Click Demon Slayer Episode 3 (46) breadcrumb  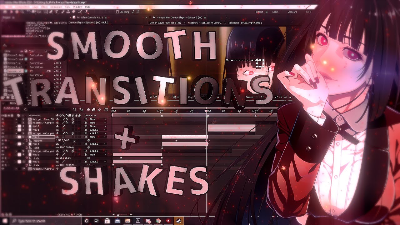[x=165, y=23]
